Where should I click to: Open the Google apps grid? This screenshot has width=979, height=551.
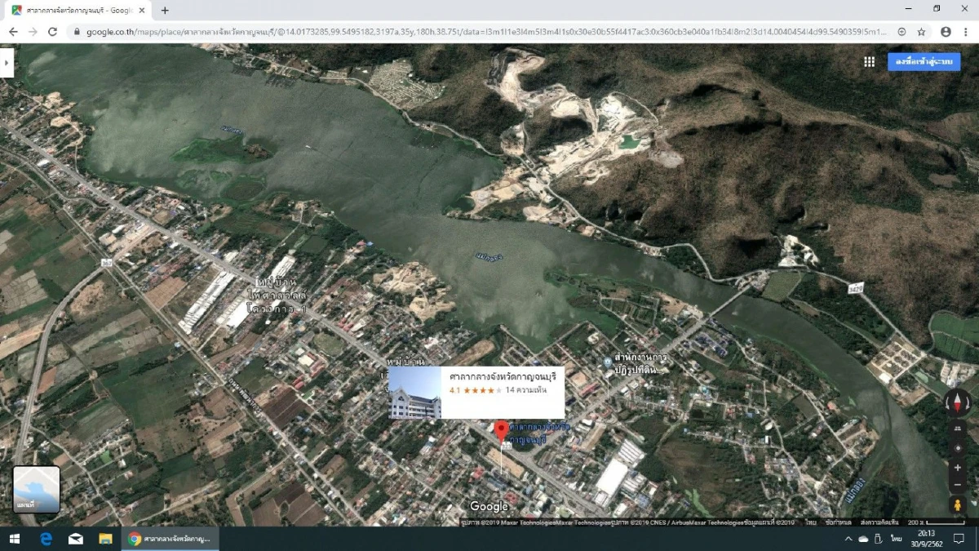click(x=869, y=62)
